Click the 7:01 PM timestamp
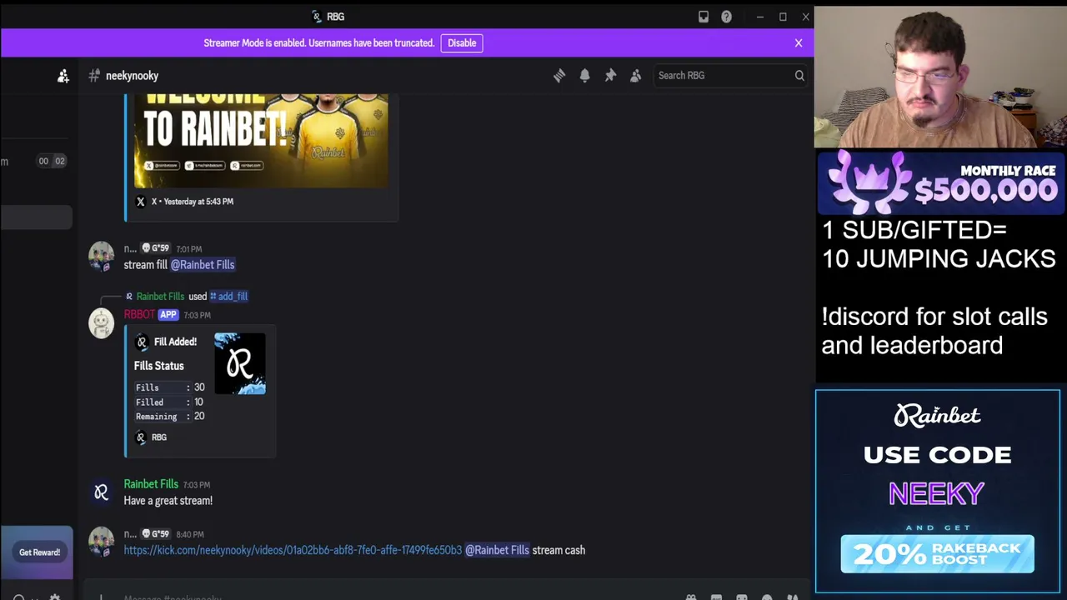Image resolution: width=1067 pixels, height=600 pixels. [188, 249]
